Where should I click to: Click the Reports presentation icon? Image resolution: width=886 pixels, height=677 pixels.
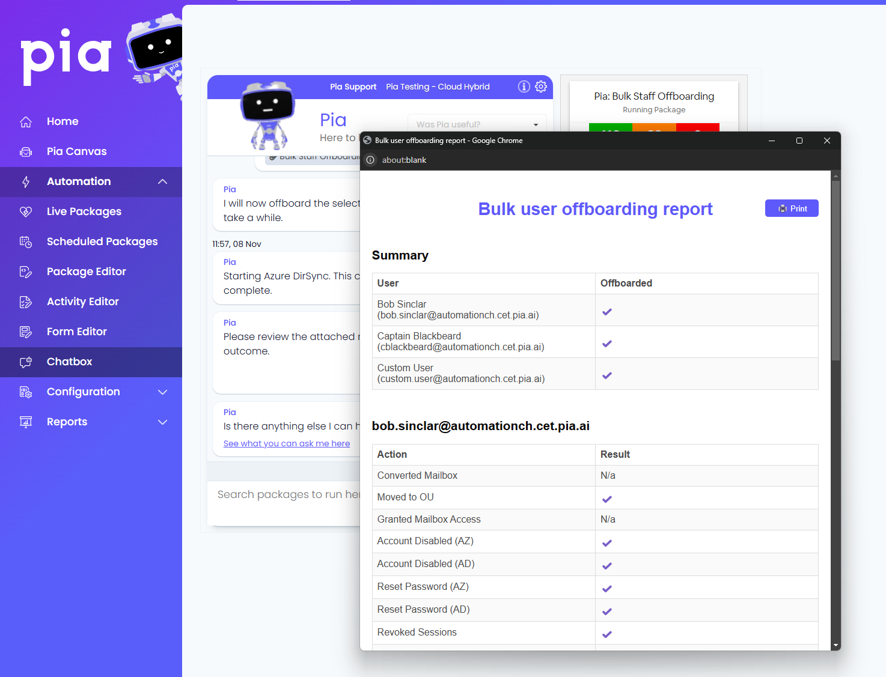[26, 422]
